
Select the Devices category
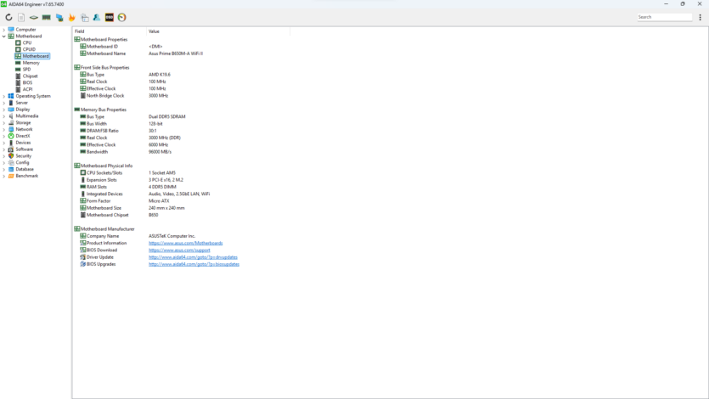23,143
